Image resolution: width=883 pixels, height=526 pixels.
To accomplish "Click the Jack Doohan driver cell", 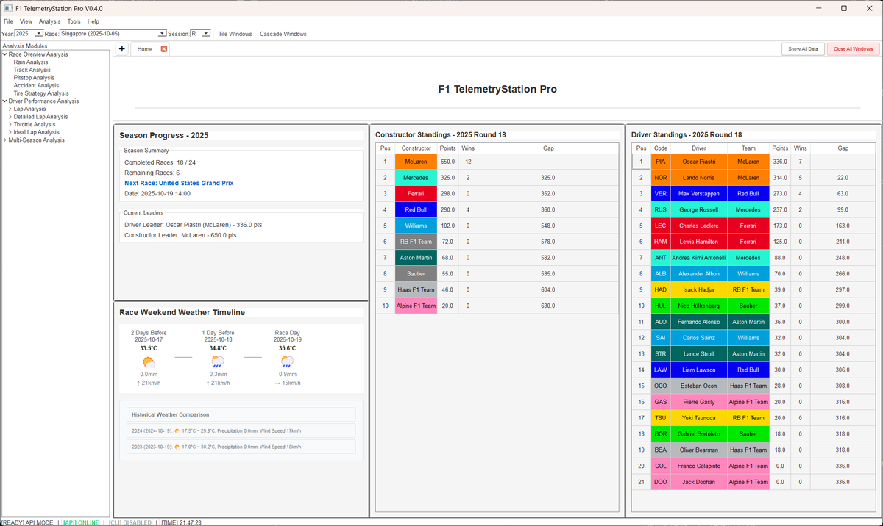I will (698, 482).
